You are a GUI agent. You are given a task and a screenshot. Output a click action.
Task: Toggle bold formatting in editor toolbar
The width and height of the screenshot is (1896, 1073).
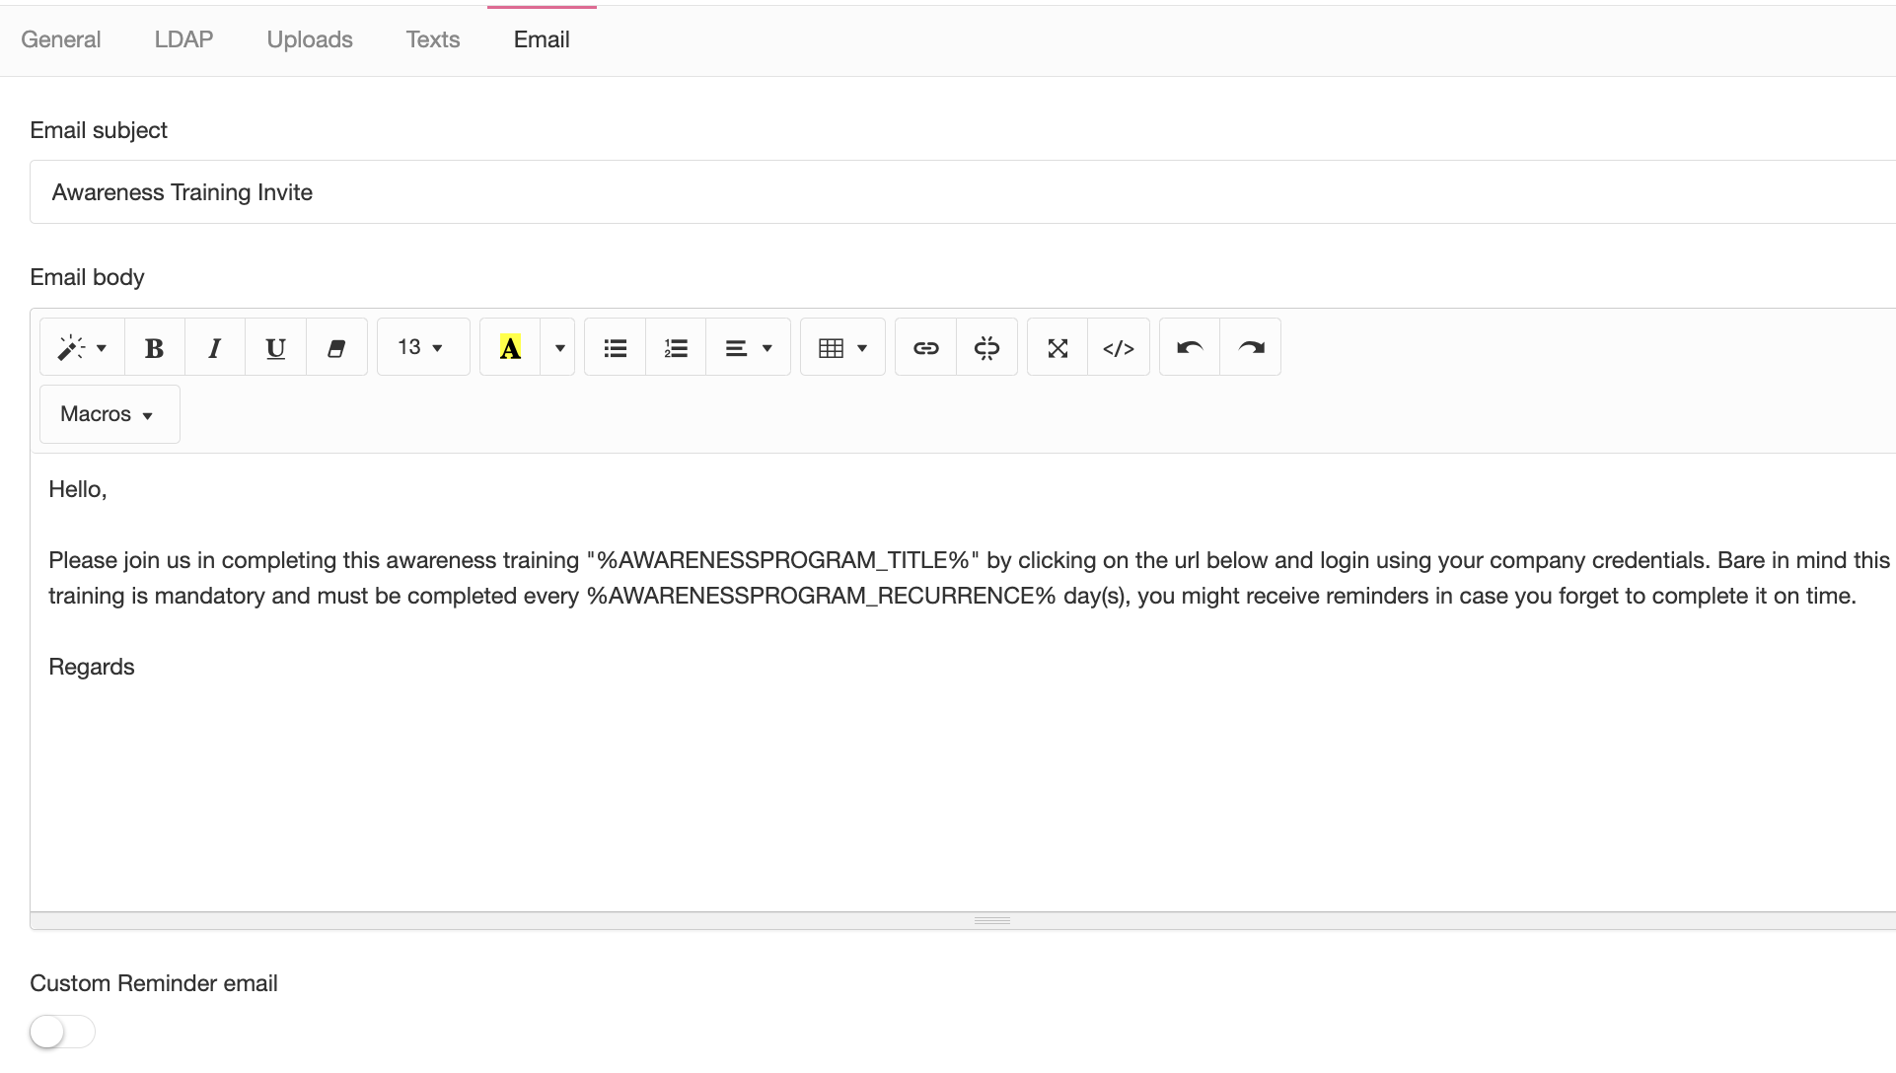click(154, 347)
